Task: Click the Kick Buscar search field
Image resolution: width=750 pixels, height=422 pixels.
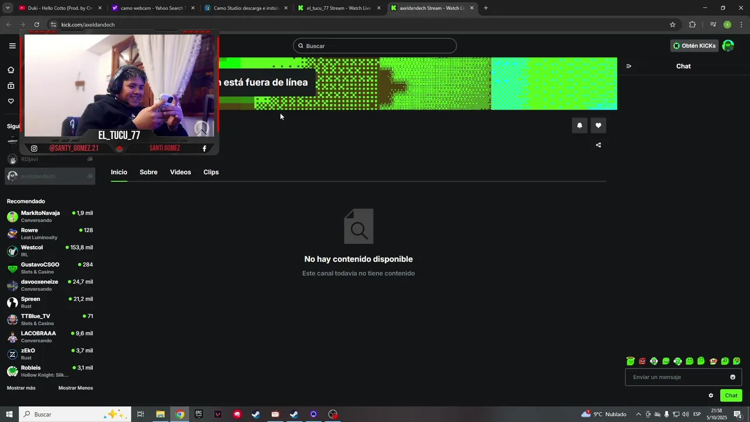Action: click(375, 46)
